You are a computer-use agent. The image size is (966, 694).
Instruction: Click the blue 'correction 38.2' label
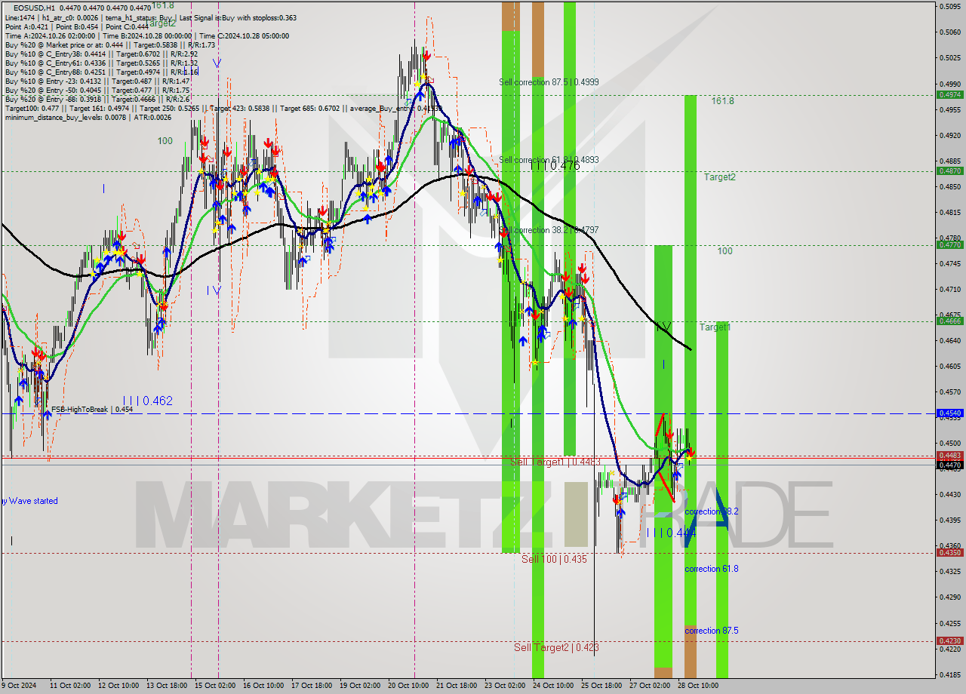712,511
